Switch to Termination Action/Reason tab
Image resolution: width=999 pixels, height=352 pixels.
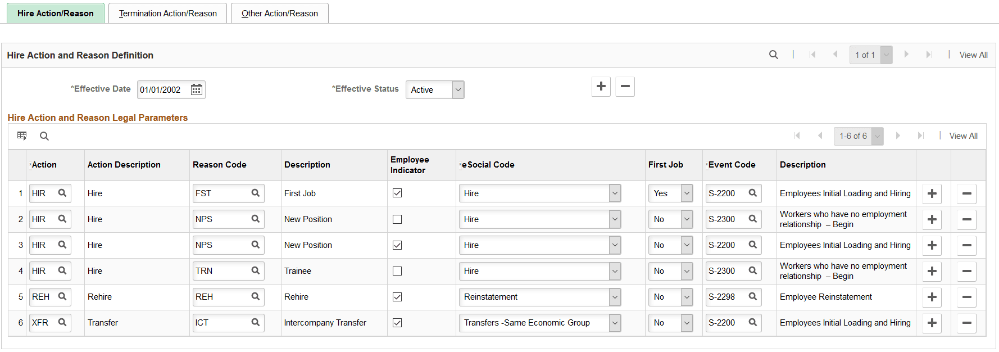point(167,13)
